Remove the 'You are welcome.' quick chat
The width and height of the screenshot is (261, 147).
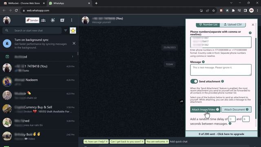click(x=167, y=142)
